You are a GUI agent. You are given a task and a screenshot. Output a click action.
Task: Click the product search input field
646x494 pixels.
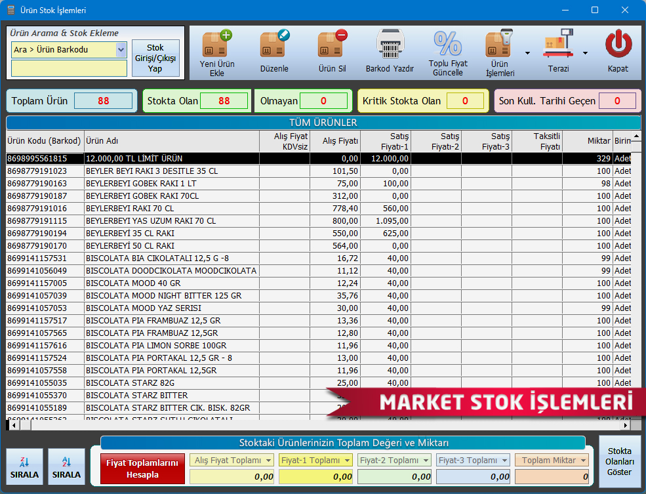69,68
